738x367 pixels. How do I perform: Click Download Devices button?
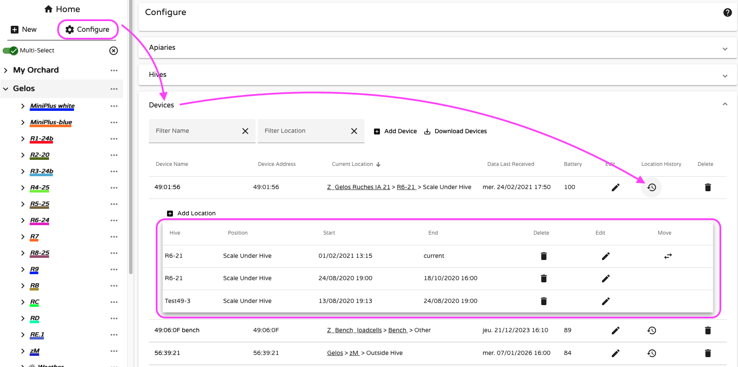[x=455, y=132]
